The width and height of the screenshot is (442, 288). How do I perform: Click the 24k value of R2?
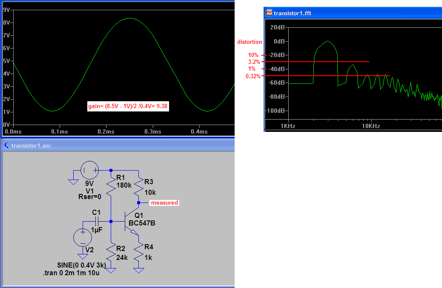click(x=122, y=257)
